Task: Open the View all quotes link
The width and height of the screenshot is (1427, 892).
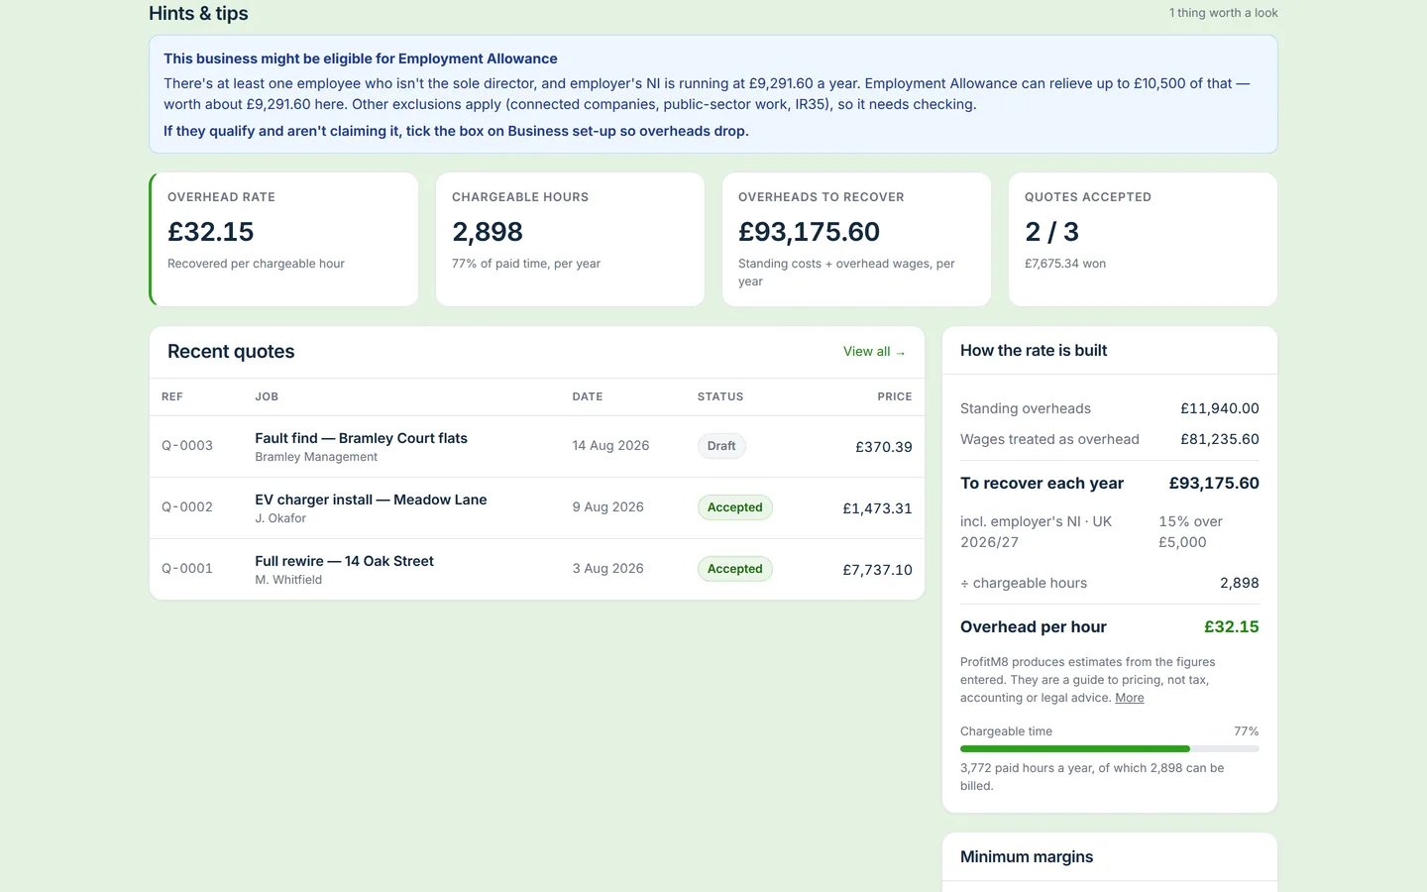Action: tap(874, 352)
